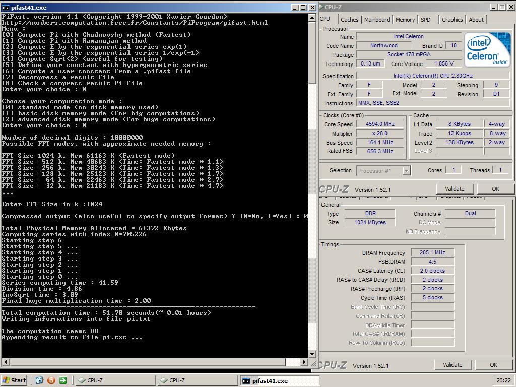The image size is (516, 387).
Task: Click the system tray clock 20:22
Action: [x=503, y=380]
